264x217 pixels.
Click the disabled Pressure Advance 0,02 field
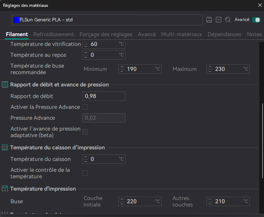click(x=104, y=118)
